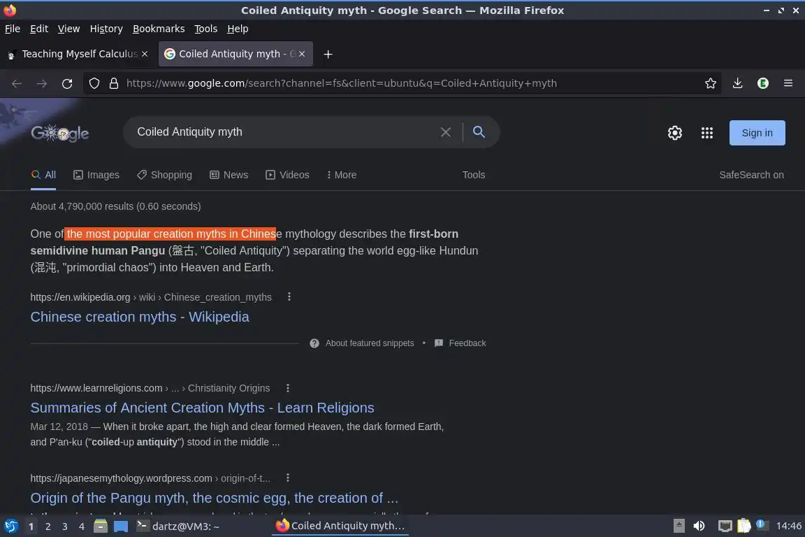Click the Coiled Antiquity myth taskbar window button
The width and height of the screenshot is (805, 537).
340,526
